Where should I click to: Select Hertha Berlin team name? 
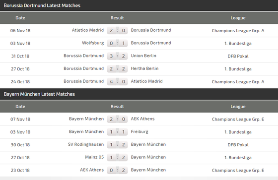(x=144, y=68)
